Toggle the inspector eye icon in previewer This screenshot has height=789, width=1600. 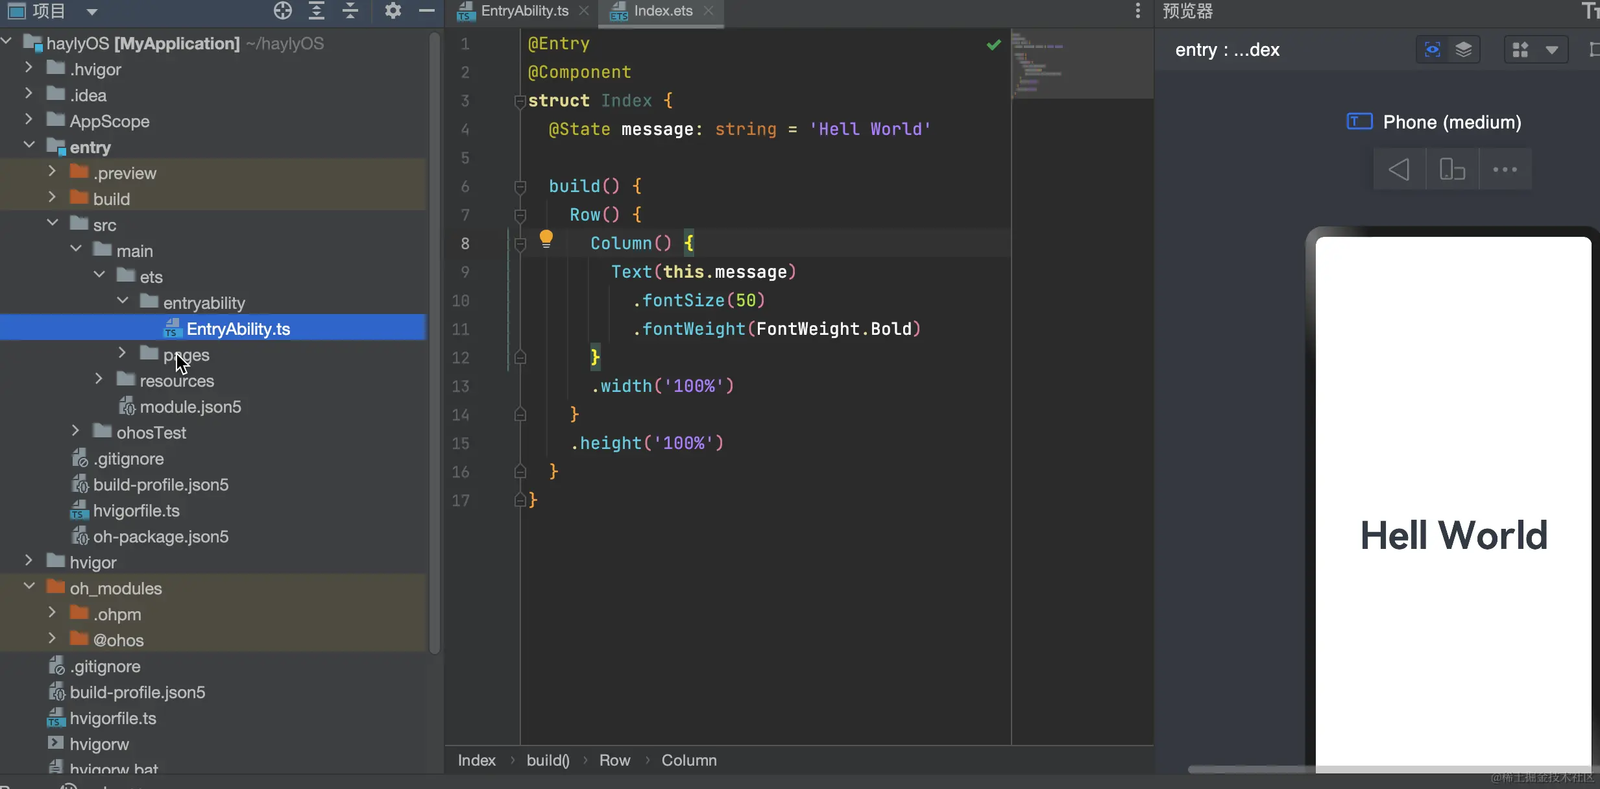[x=1432, y=50]
